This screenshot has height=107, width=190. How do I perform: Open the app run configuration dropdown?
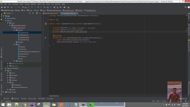coord(26,7)
